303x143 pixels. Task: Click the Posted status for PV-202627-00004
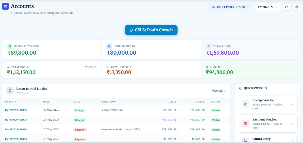[x=216, y=130]
